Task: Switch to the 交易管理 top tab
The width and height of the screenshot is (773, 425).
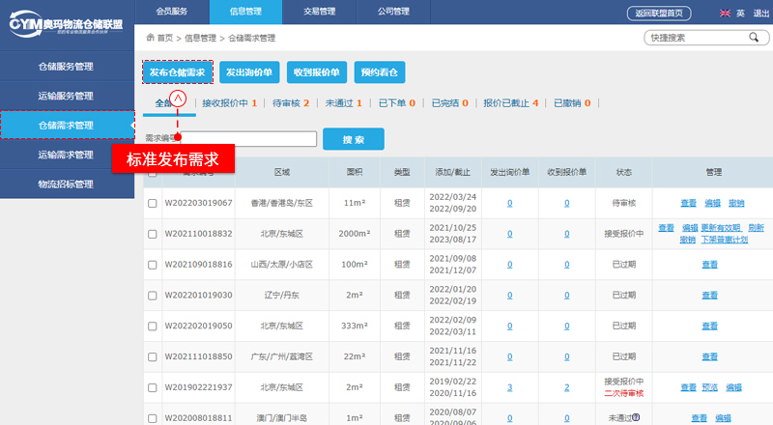Action: (x=318, y=12)
